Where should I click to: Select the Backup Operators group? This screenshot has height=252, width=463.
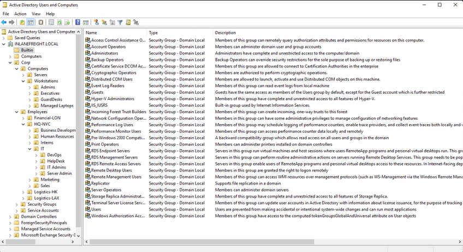pos(107,59)
